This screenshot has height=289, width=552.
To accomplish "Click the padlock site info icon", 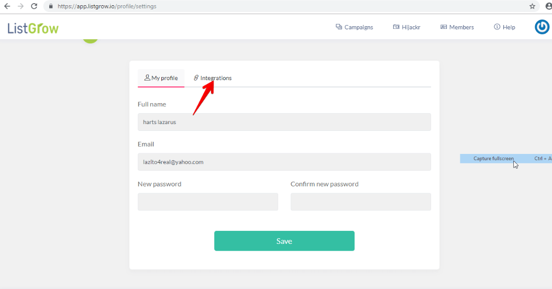I will [51, 6].
